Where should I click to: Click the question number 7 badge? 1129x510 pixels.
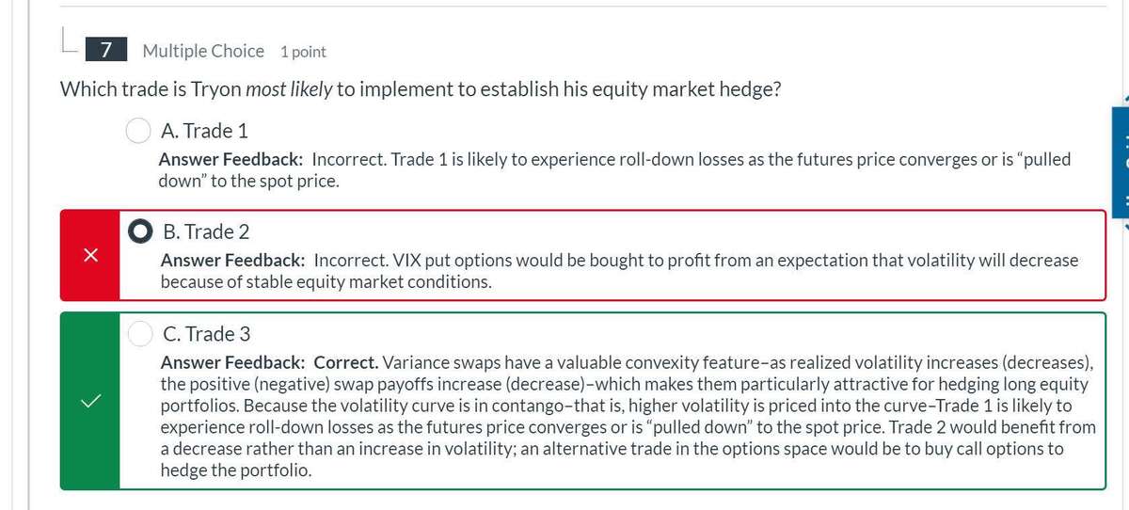[107, 51]
